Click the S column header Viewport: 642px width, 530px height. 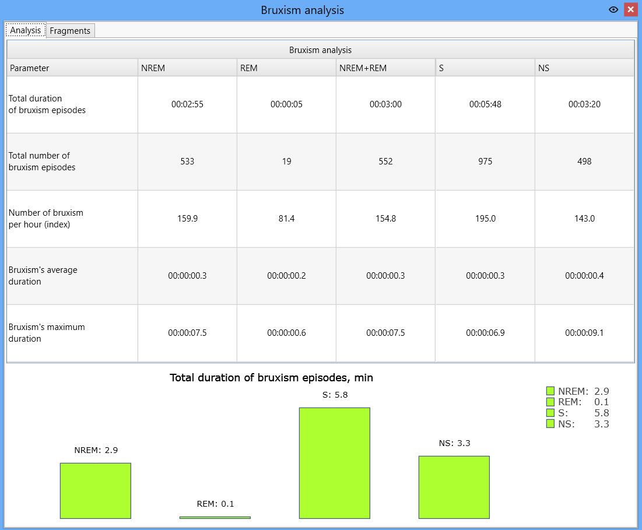point(485,68)
